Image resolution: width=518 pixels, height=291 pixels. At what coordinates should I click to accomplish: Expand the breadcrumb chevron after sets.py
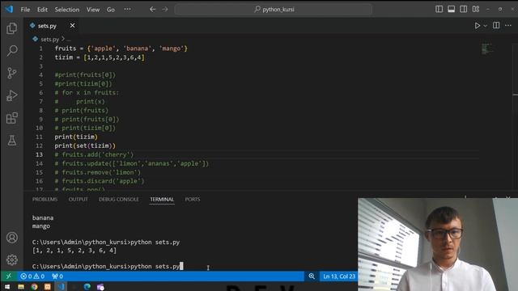63,39
